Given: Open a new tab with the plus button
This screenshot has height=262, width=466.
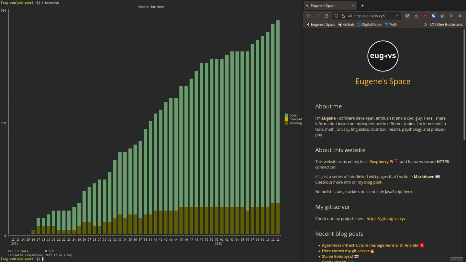Looking at the screenshot, I should pos(362,5).
